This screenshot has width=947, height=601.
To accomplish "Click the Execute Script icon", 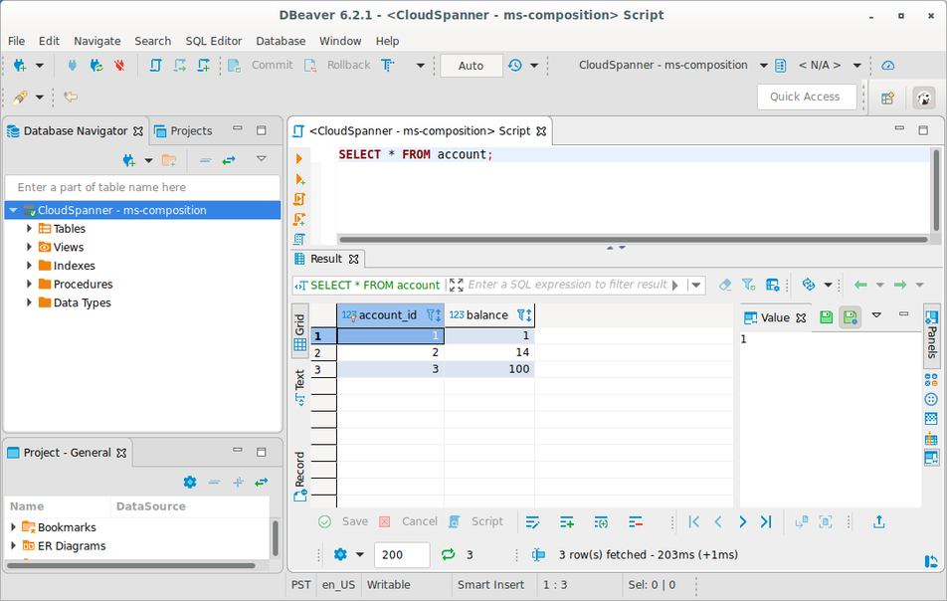I will (x=299, y=199).
